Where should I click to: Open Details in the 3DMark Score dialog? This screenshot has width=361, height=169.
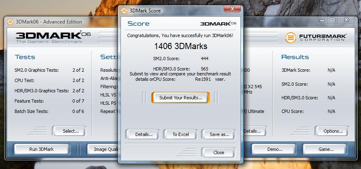142,134
